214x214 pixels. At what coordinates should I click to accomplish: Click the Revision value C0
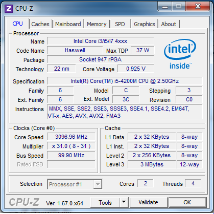[189, 99]
